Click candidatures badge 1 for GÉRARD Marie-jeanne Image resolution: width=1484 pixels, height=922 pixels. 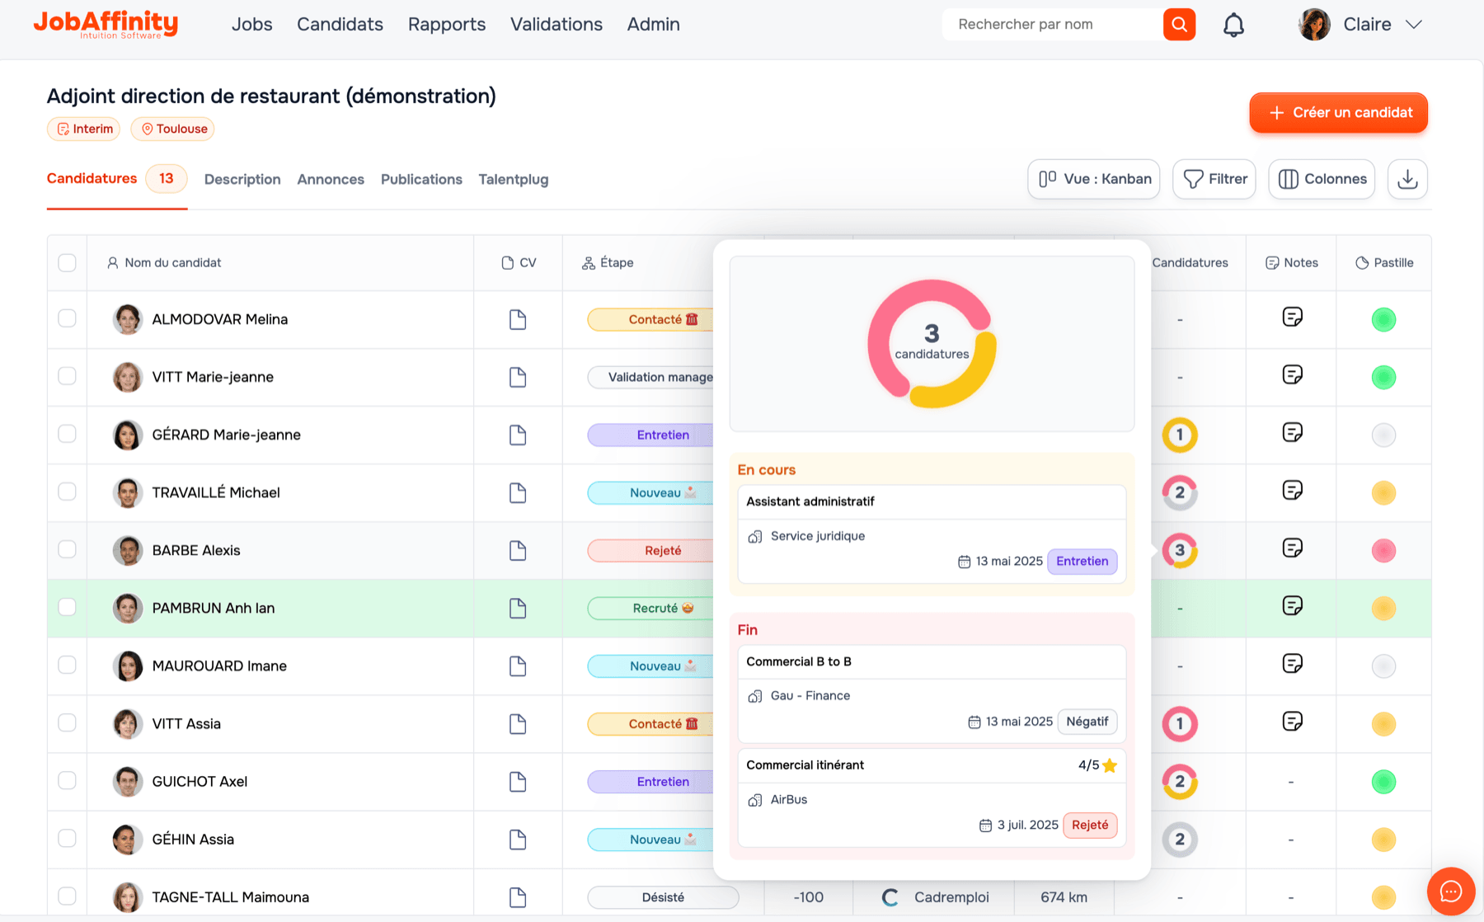click(1180, 435)
